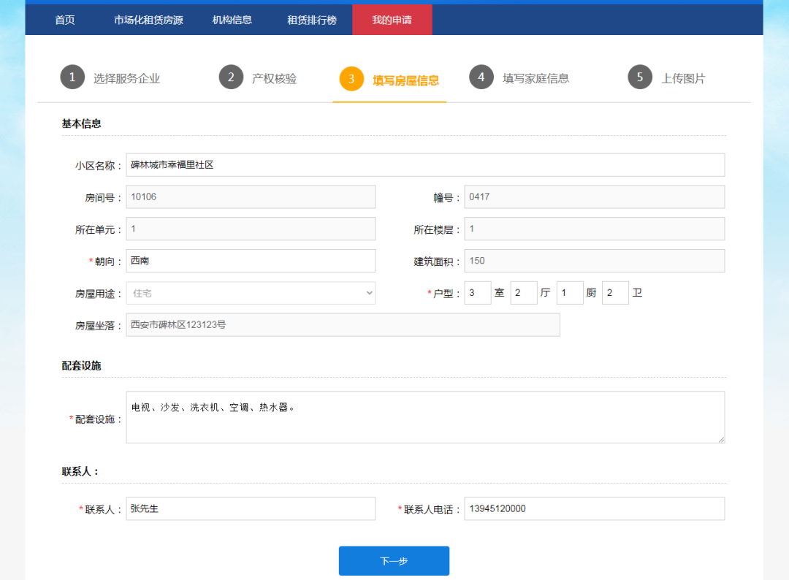The height and width of the screenshot is (580, 789).
Task: Click the 联系人 name field
Action: 251,508
